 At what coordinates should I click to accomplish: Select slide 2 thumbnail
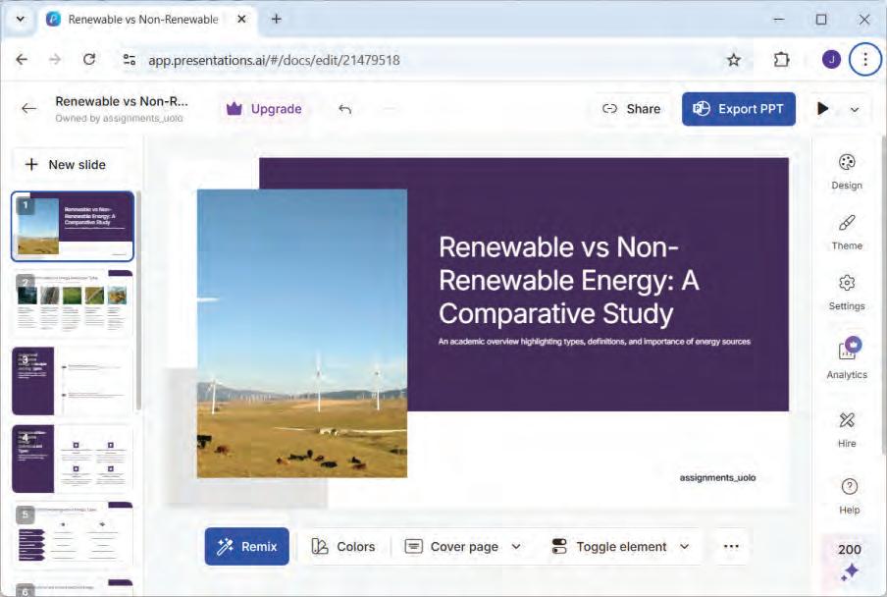pos(73,303)
